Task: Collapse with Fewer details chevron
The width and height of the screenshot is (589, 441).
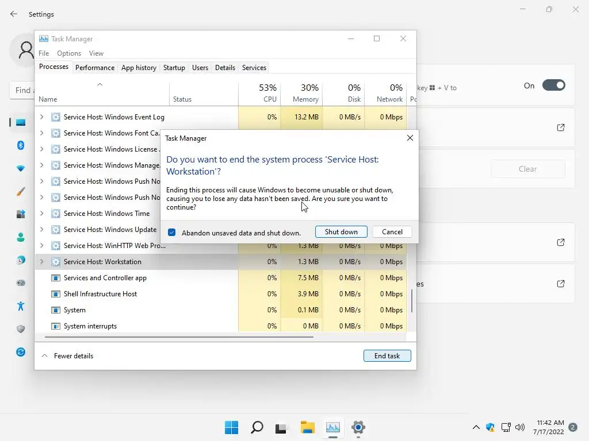Action: point(44,355)
